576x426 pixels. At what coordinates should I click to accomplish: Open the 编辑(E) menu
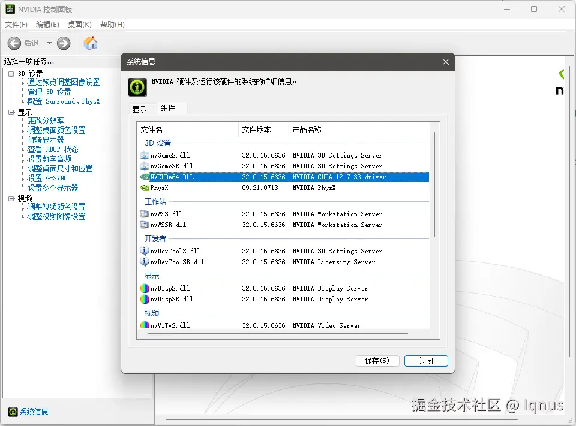click(47, 25)
